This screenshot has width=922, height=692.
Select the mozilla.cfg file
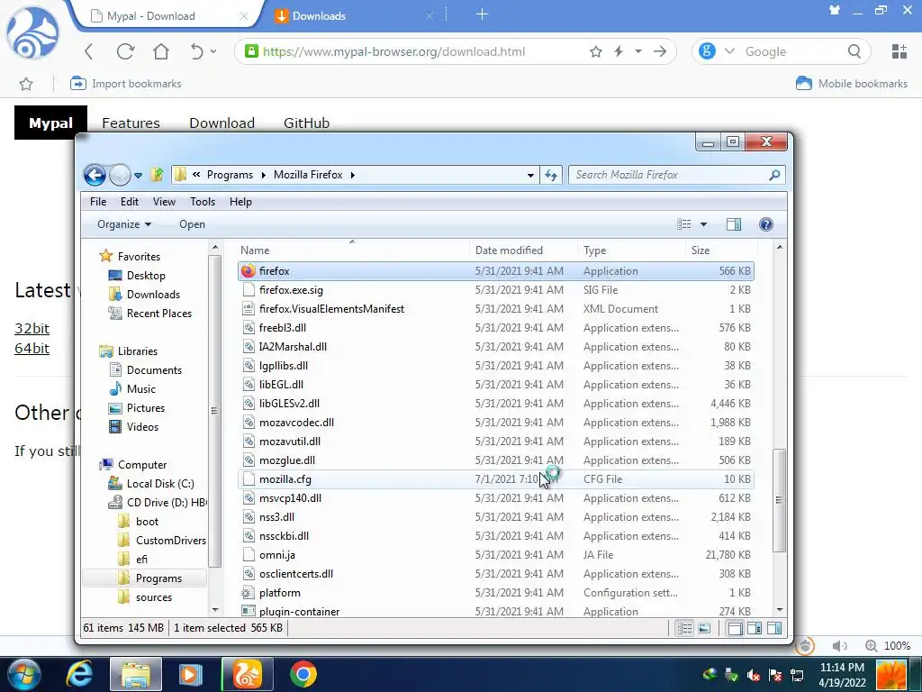[x=496, y=479]
